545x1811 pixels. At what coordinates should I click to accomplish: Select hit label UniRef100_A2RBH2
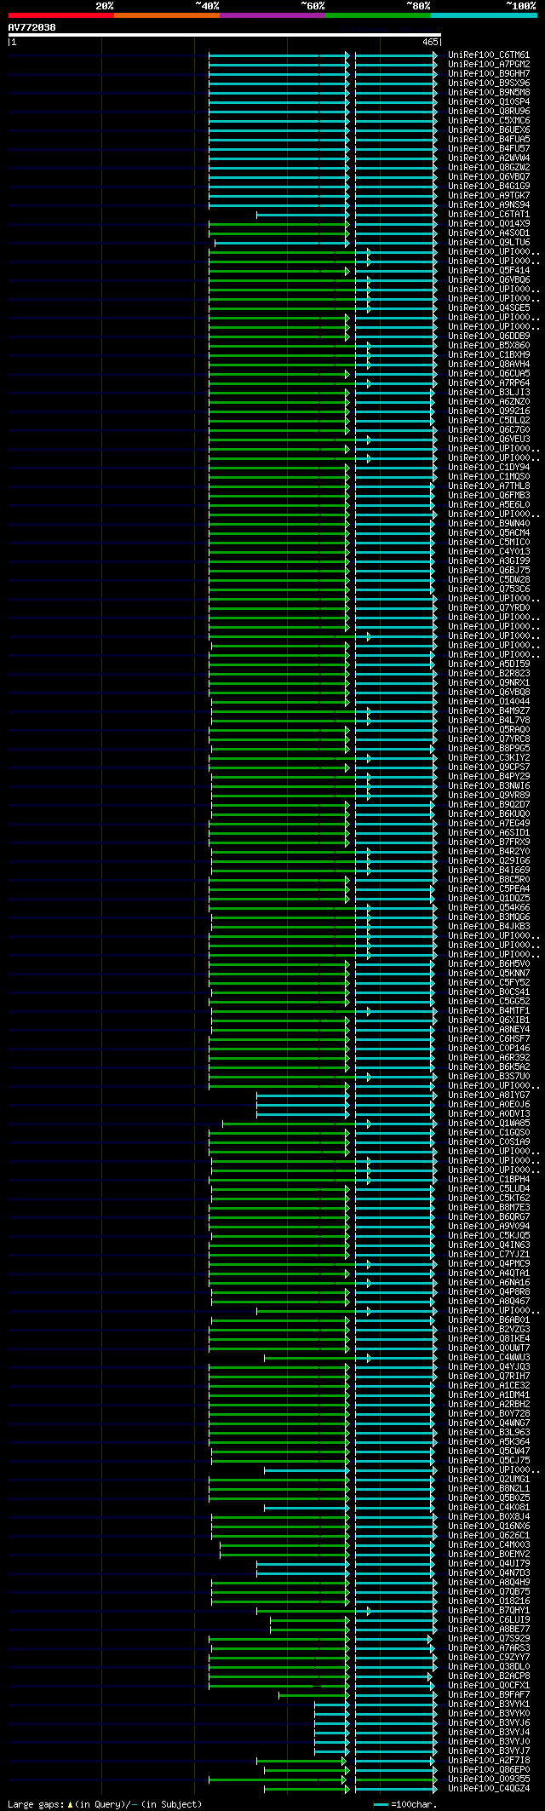489,1404
